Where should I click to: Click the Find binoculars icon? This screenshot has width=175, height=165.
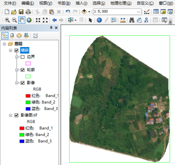pos(132,20)
